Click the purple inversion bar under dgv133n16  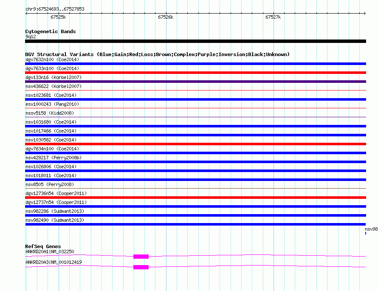195,82
